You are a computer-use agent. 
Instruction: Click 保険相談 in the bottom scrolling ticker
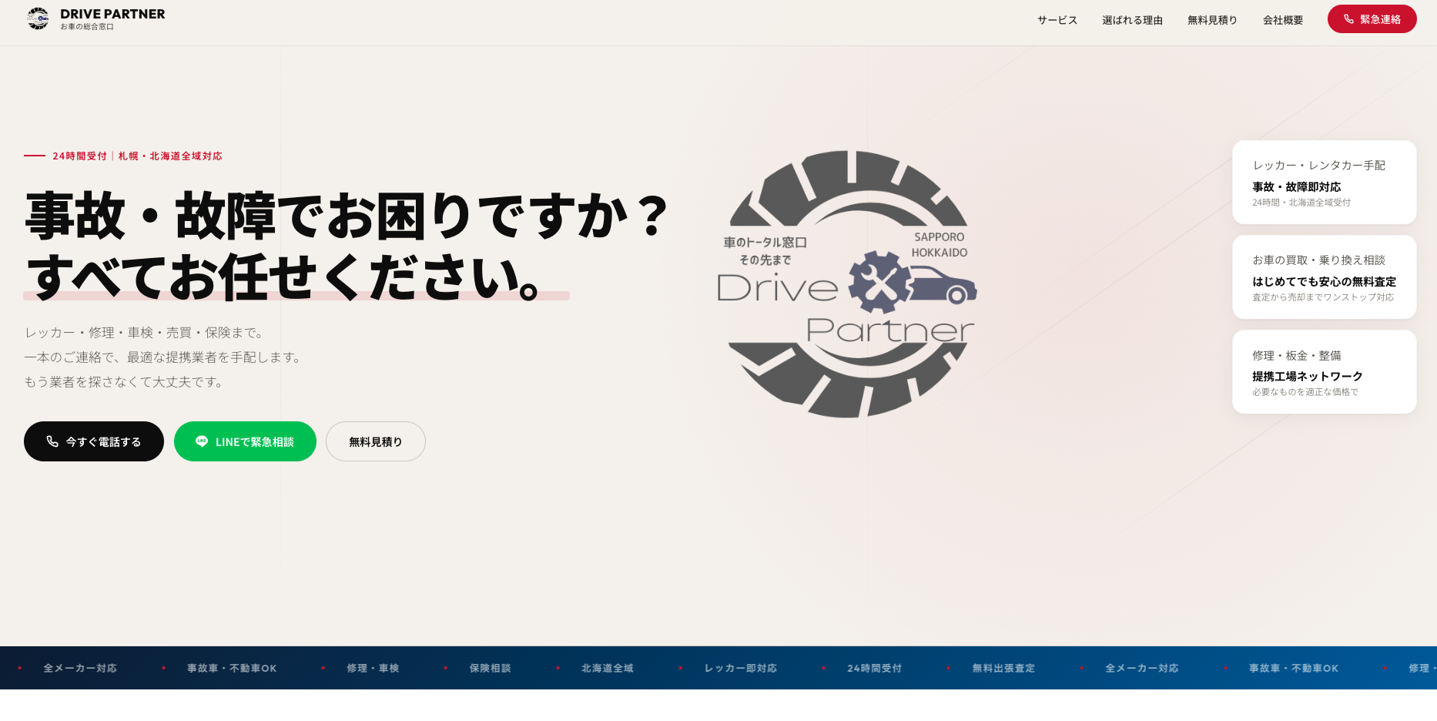(x=490, y=668)
